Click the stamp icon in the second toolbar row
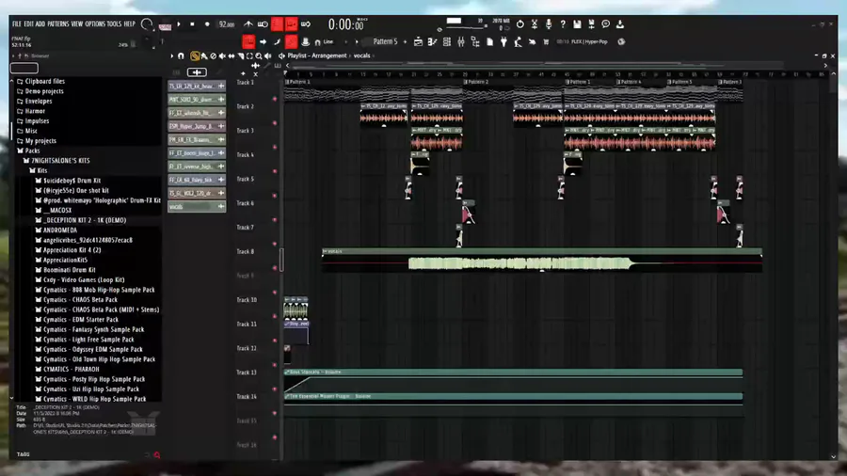The image size is (847, 476). tap(305, 42)
